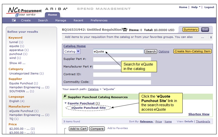Collapse the instruction banner with double chevron

[211, 37]
